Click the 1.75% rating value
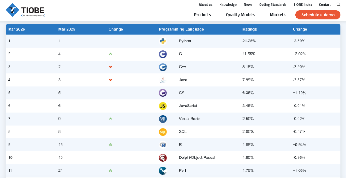This screenshot has height=178, width=346. [248, 171]
